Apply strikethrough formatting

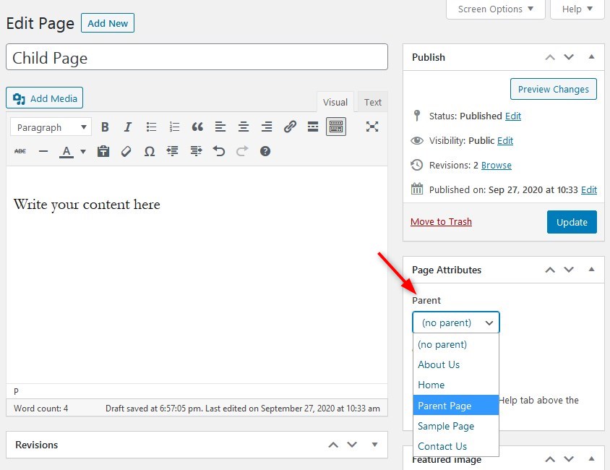(20, 151)
